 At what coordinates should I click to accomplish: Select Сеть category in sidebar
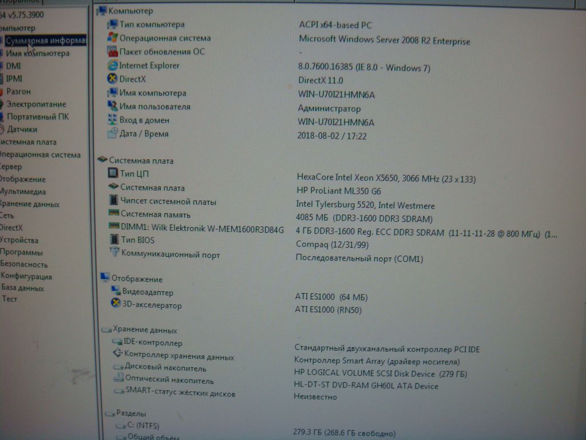tap(7, 215)
